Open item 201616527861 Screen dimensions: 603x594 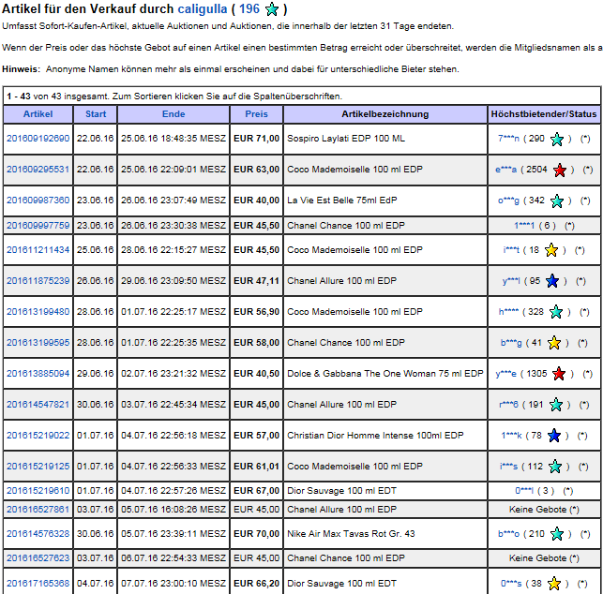[x=38, y=509]
